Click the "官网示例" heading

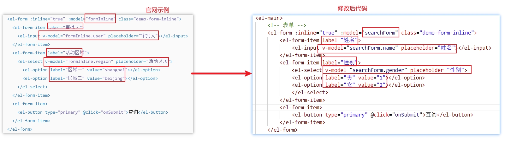click(157, 10)
